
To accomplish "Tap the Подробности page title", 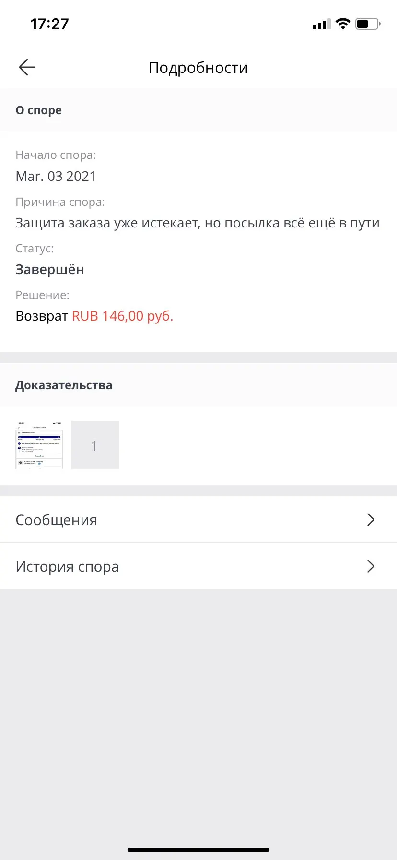I will (198, 68).
